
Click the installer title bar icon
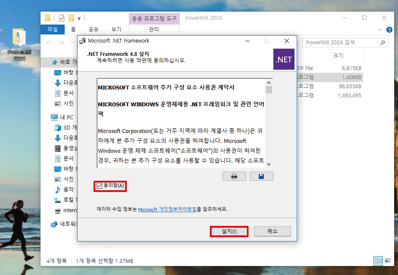click(82, 41)
